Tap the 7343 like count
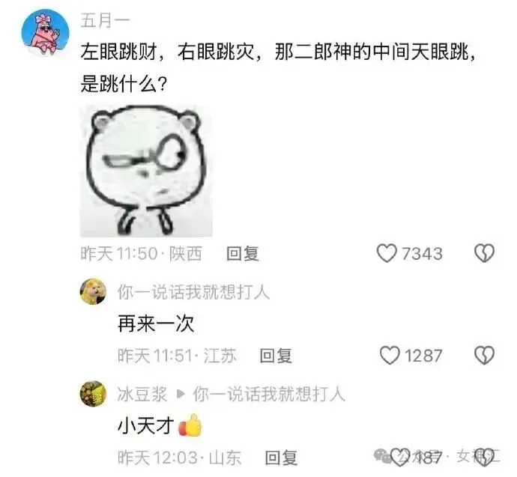The image size is (517, 477). point(422,254)
